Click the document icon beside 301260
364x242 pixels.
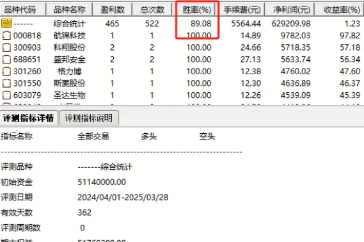click(6, 71)
